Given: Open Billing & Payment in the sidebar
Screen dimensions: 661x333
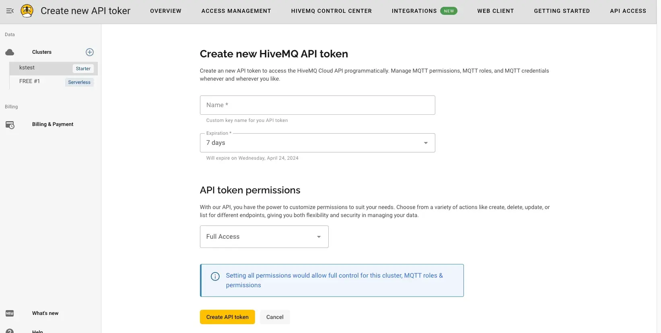Looking at the screenshot, I should pos(53,124).
